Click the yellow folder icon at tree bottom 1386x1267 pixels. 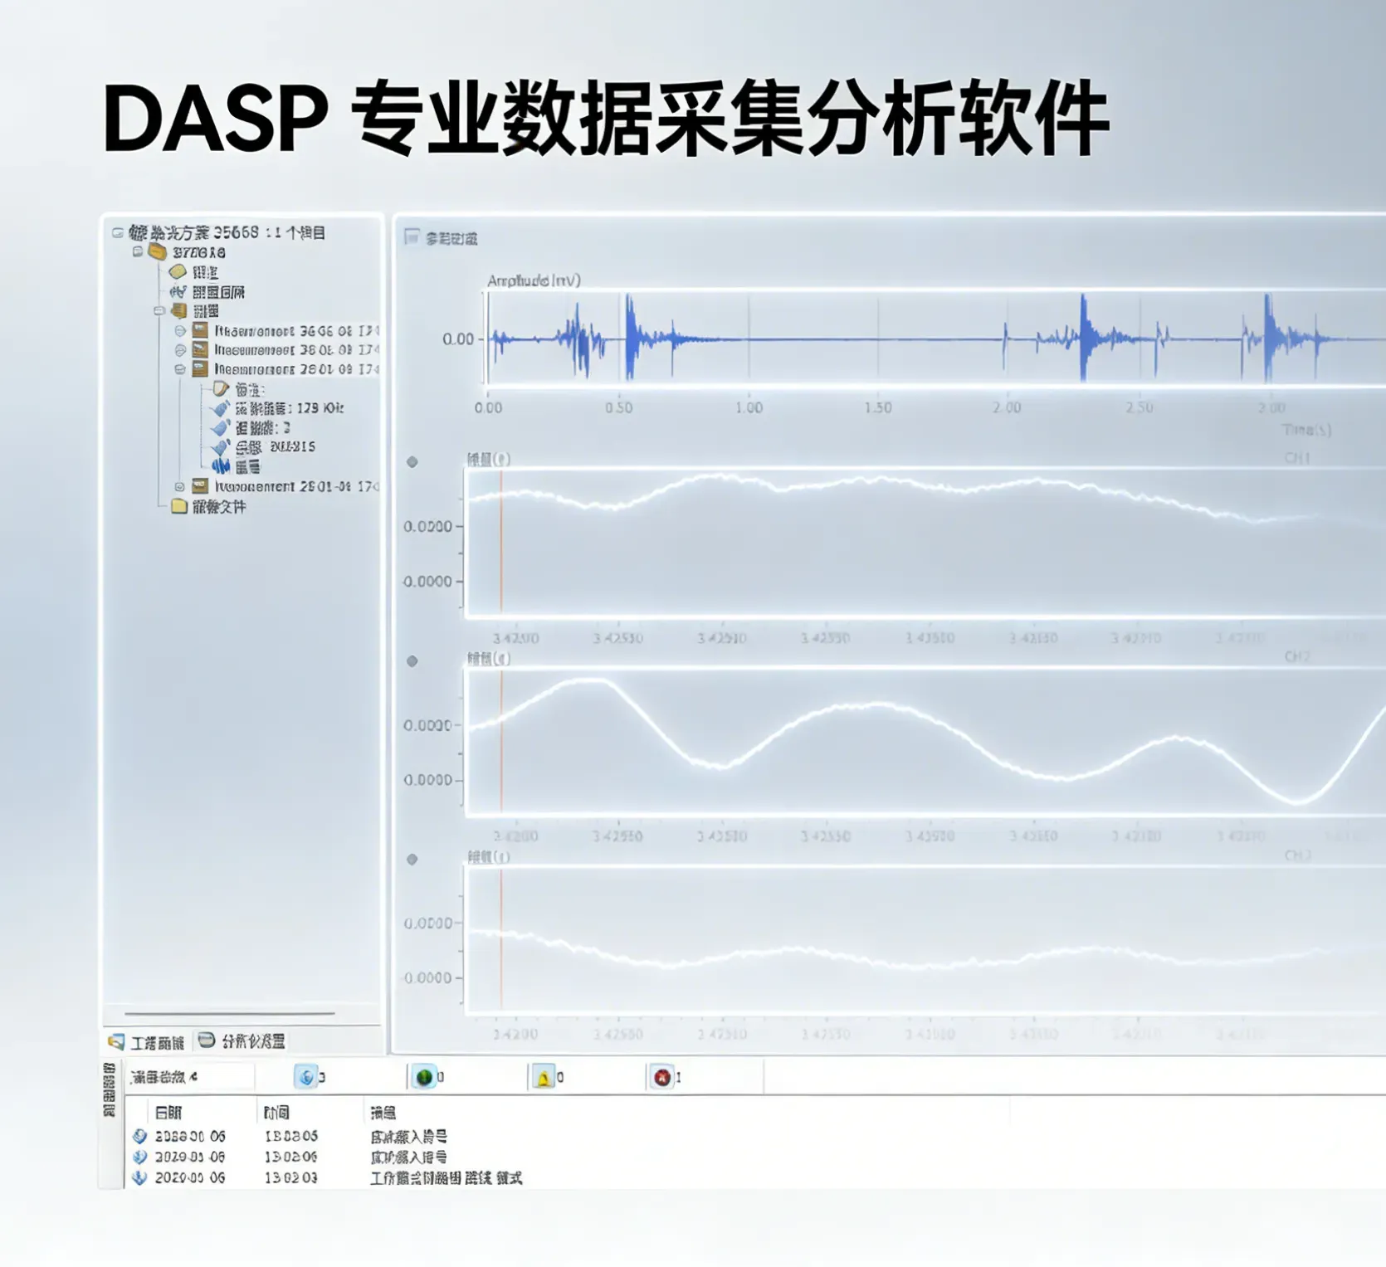178,506
